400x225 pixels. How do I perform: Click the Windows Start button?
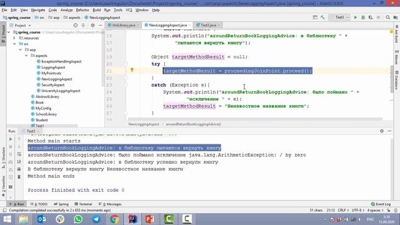pyautogui.click(x=7, y=219)
